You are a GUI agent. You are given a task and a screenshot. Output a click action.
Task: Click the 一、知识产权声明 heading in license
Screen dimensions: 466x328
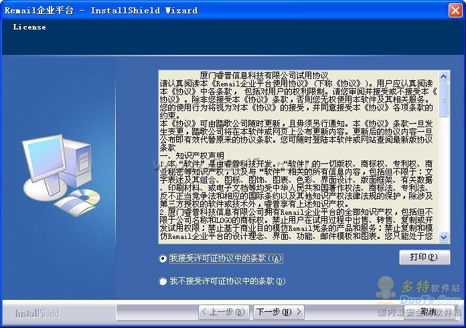point(192,156)
